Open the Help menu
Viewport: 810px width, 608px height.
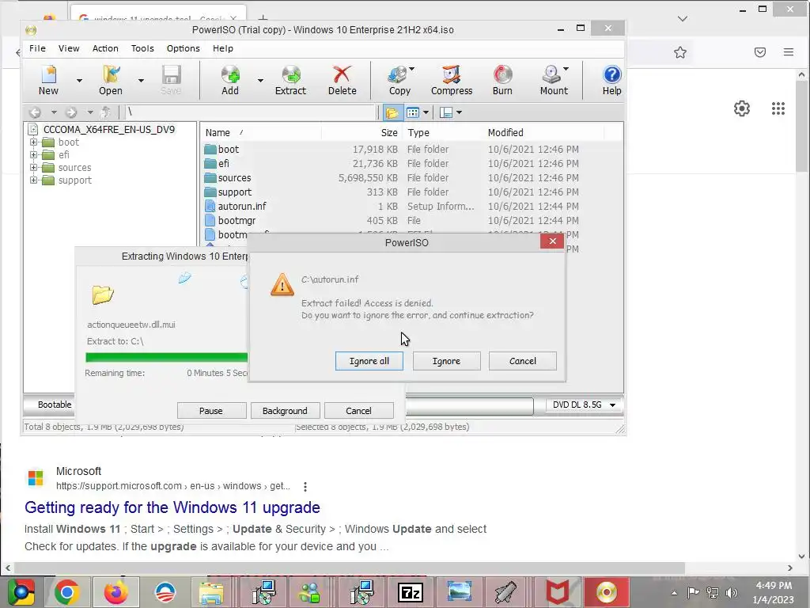(222, 48)
